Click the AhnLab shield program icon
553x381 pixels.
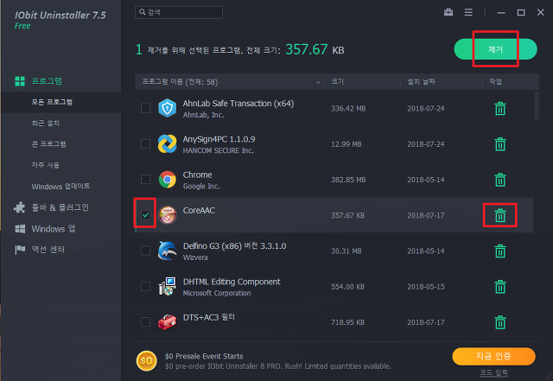pyautogui.click(x=167, y=108)
